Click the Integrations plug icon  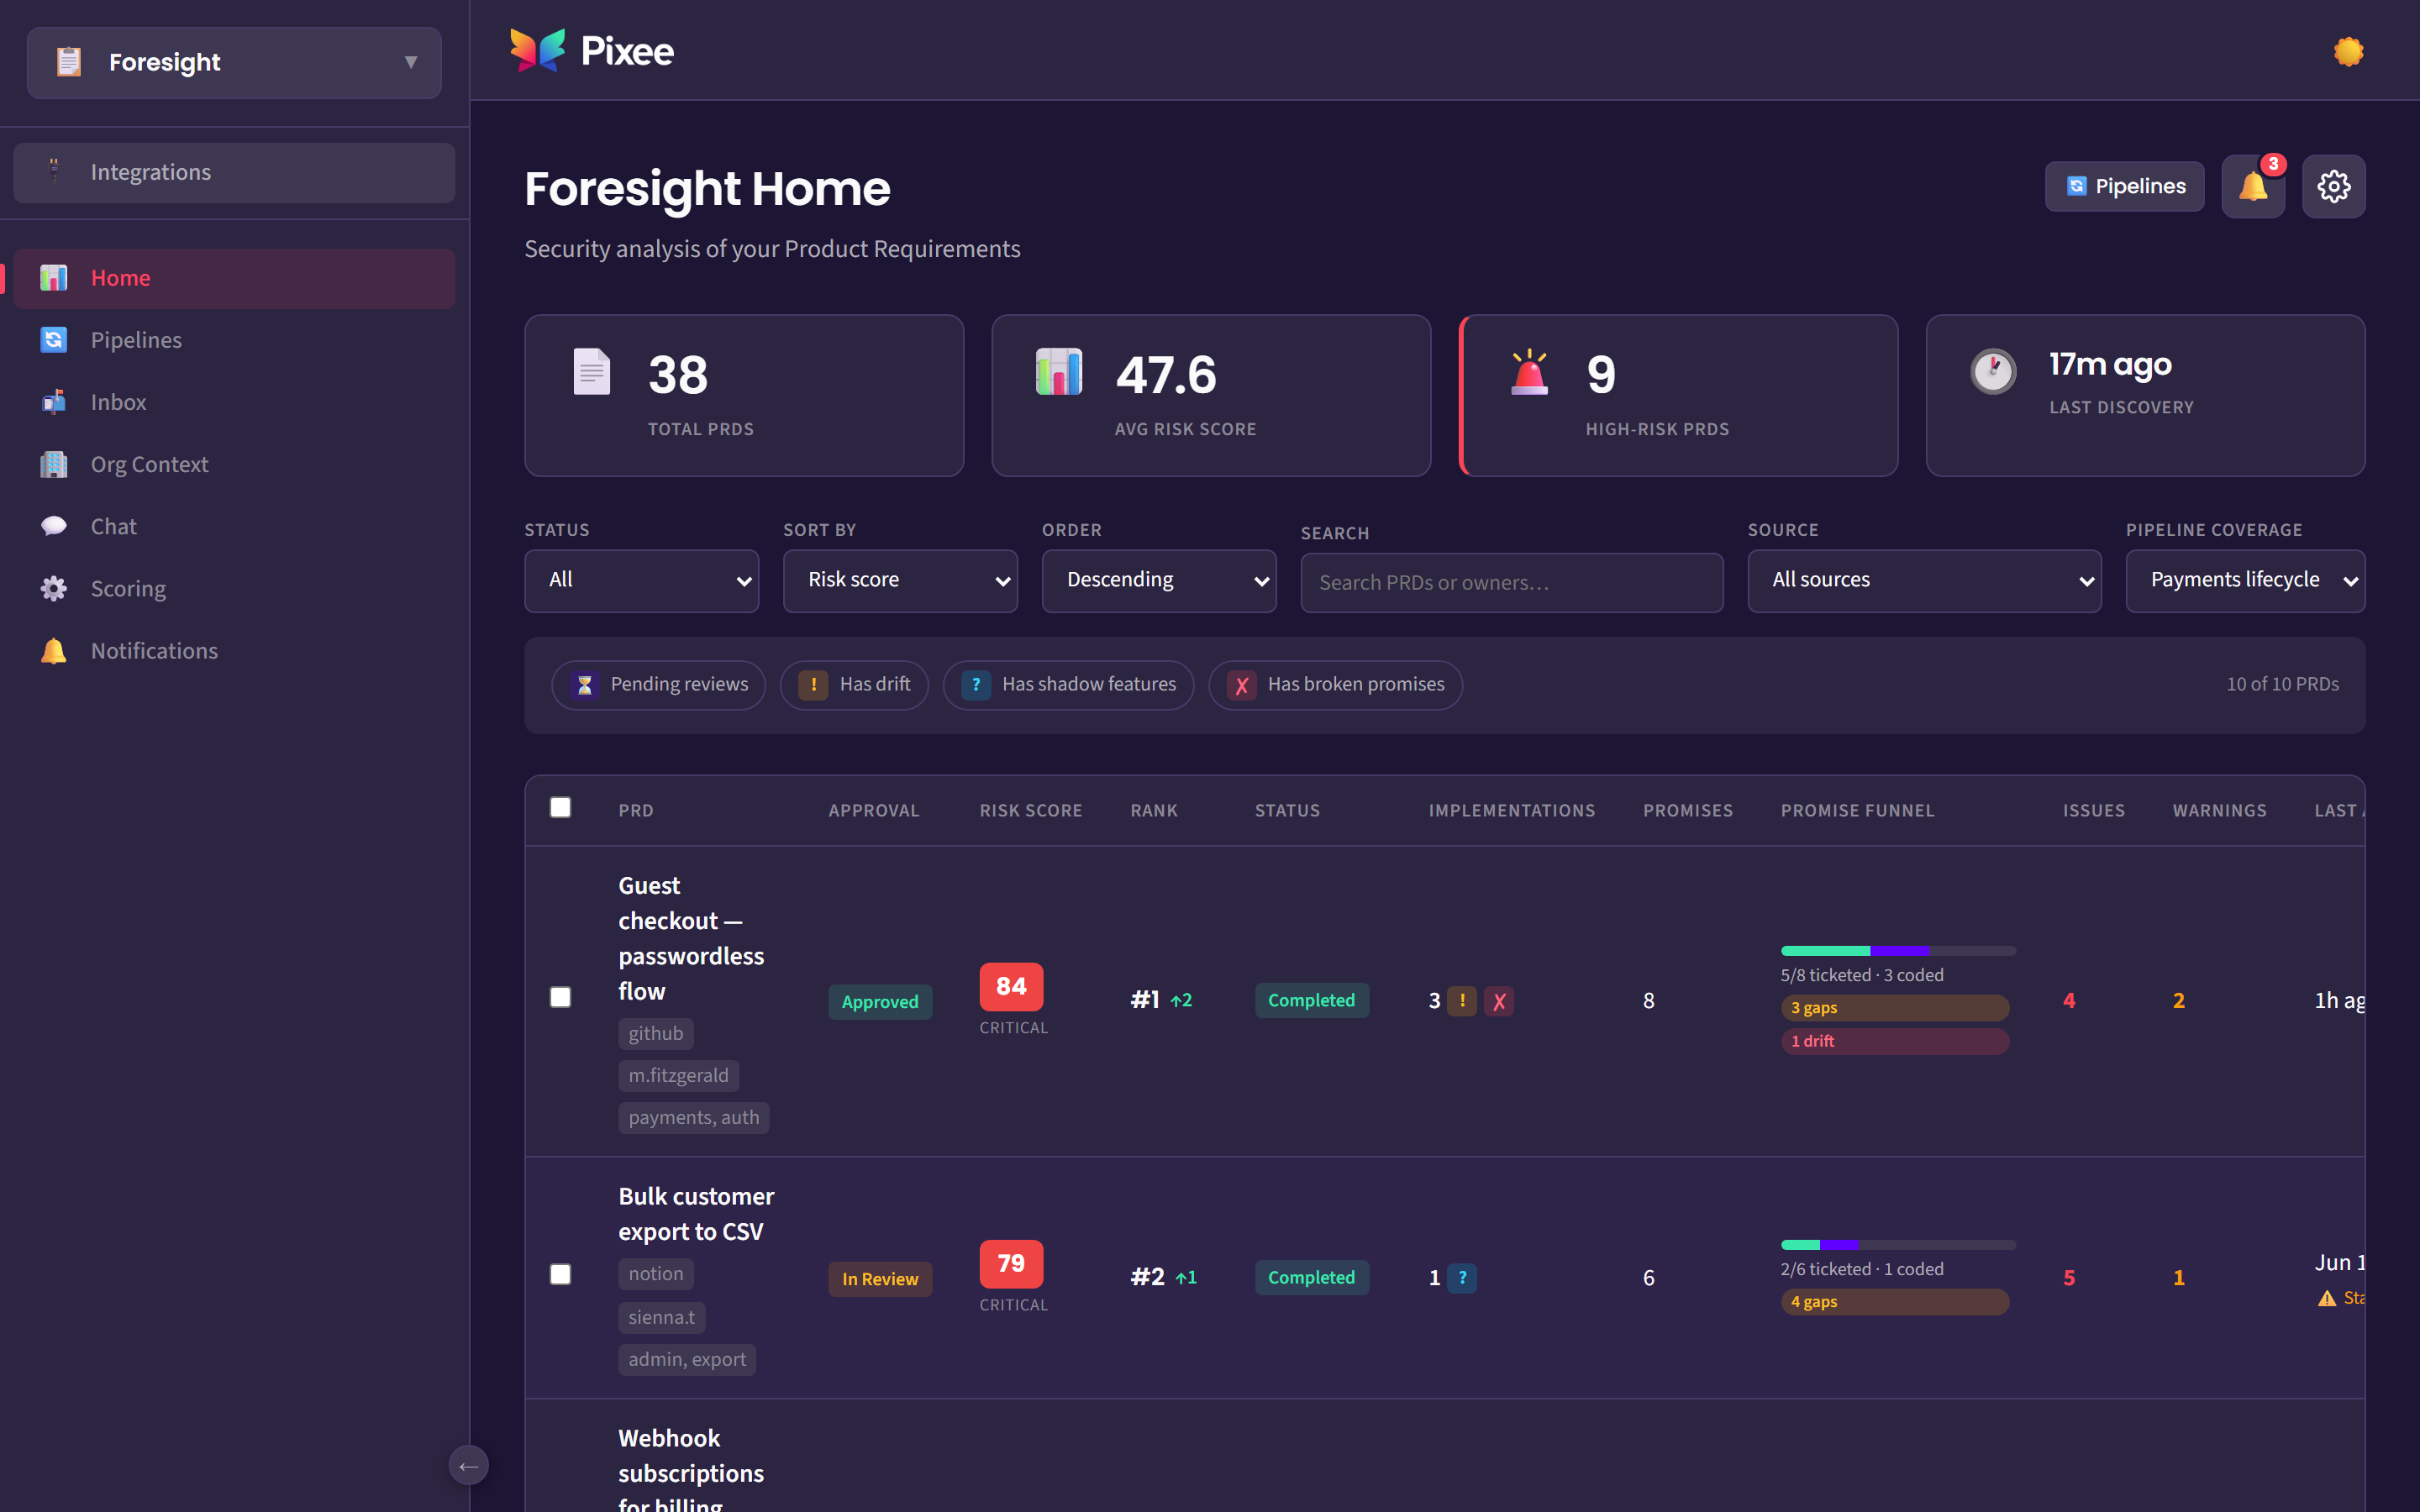54,172
